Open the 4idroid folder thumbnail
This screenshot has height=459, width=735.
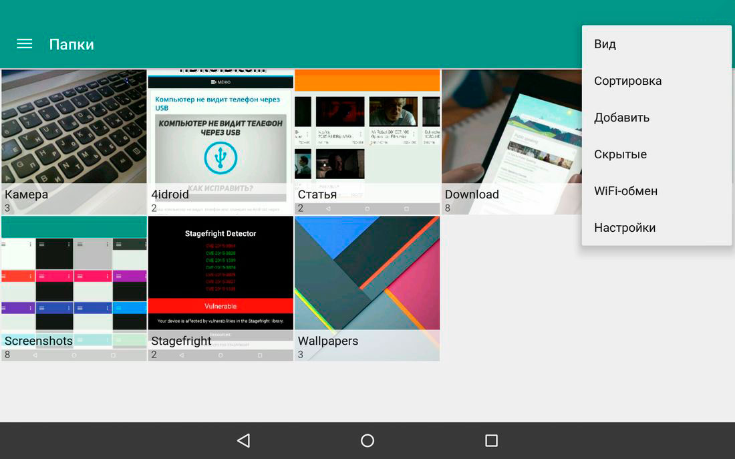point(220,142)
